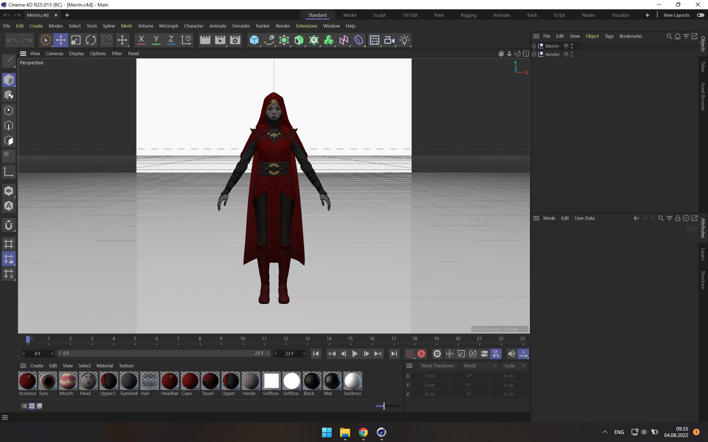The height and width of the screenshot is (442, 708).
Task: Click the Reset Transform button
Action: 437,366
